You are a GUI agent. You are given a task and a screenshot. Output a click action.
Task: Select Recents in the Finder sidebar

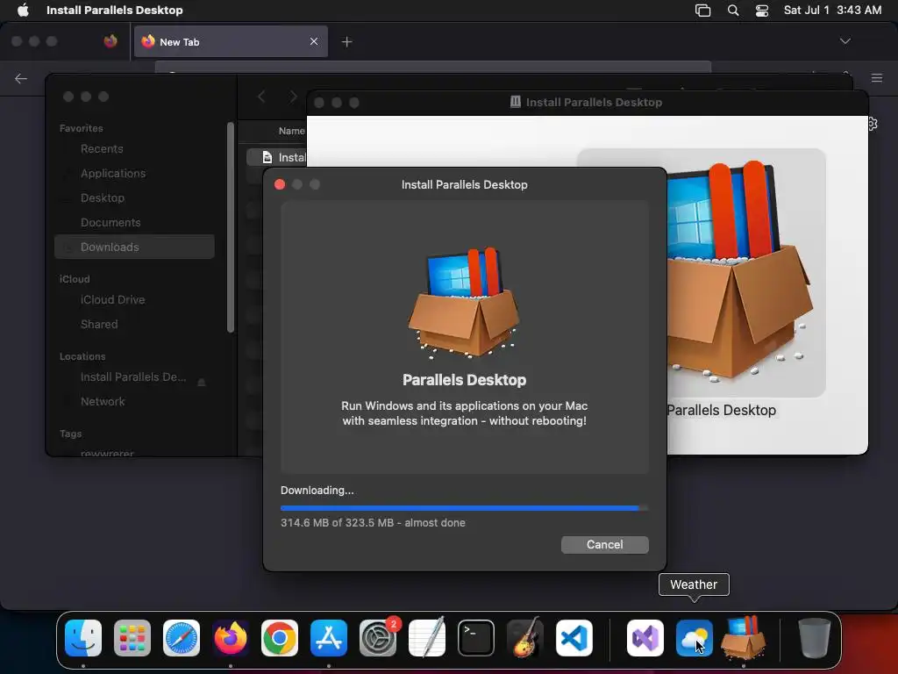(x=102, y=149)
